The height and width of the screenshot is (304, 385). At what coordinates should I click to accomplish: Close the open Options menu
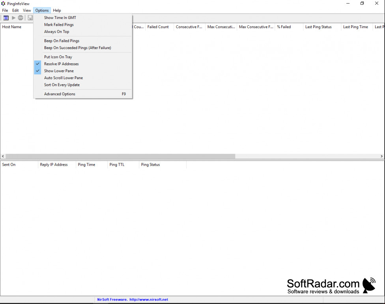42,10
